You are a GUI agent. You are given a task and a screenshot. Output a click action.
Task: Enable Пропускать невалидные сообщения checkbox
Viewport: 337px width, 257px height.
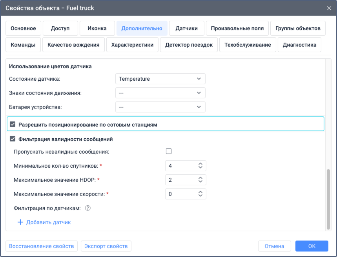169,151
